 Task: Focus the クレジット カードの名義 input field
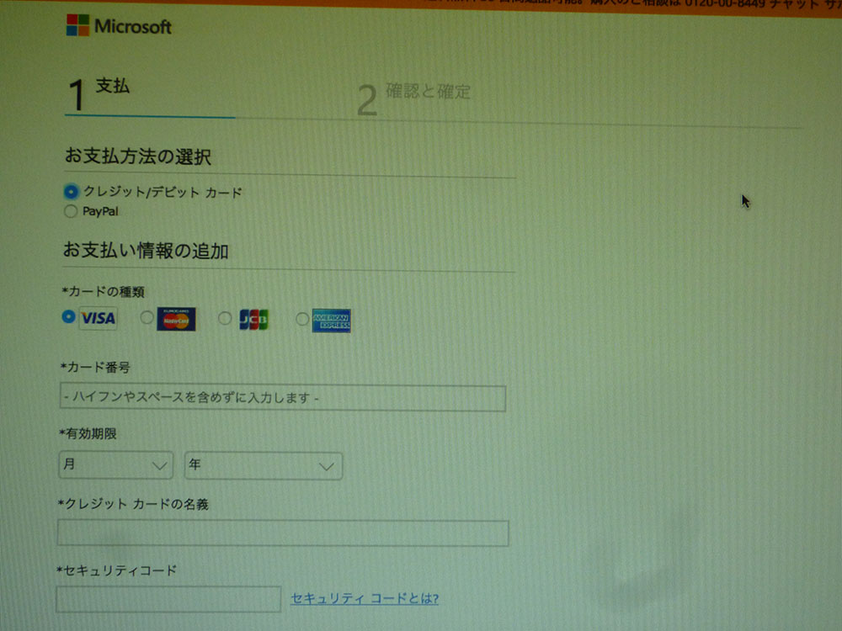283,533
